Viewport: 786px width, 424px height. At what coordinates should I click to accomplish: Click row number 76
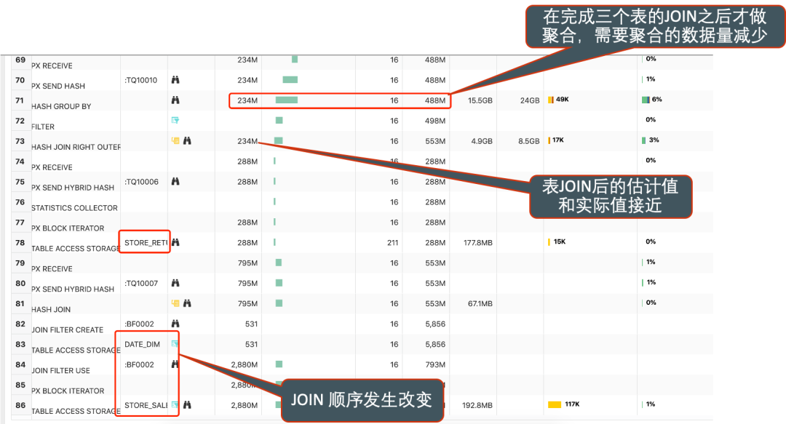[x=20, y=202]
